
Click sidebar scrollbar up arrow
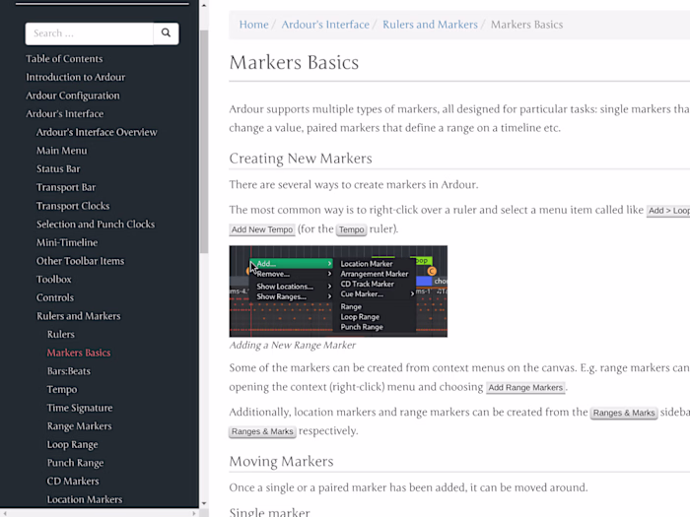click(204, 5)
